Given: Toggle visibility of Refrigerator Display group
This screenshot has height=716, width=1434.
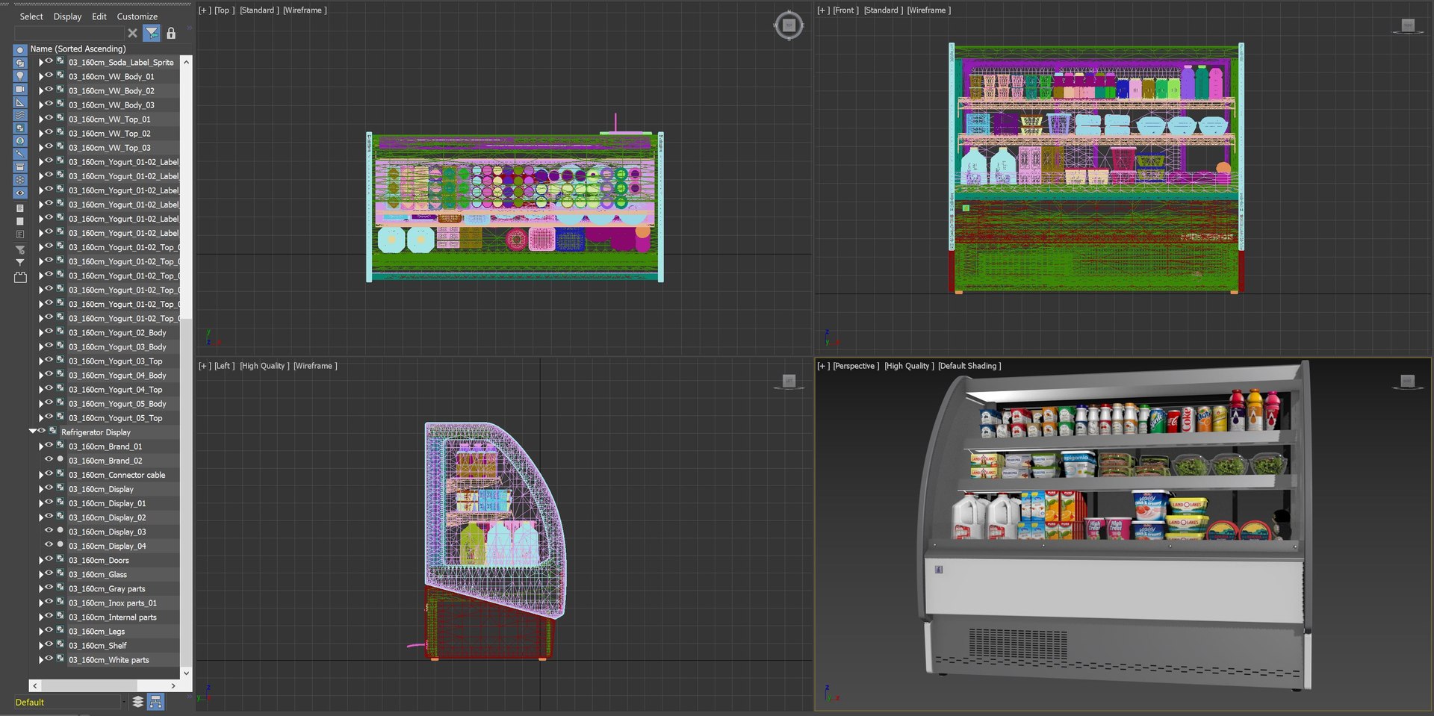Looking at the screenshot, I should 42,431.
